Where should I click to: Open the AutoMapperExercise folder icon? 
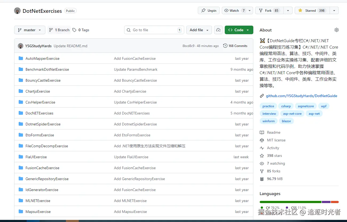coord(21,58)
